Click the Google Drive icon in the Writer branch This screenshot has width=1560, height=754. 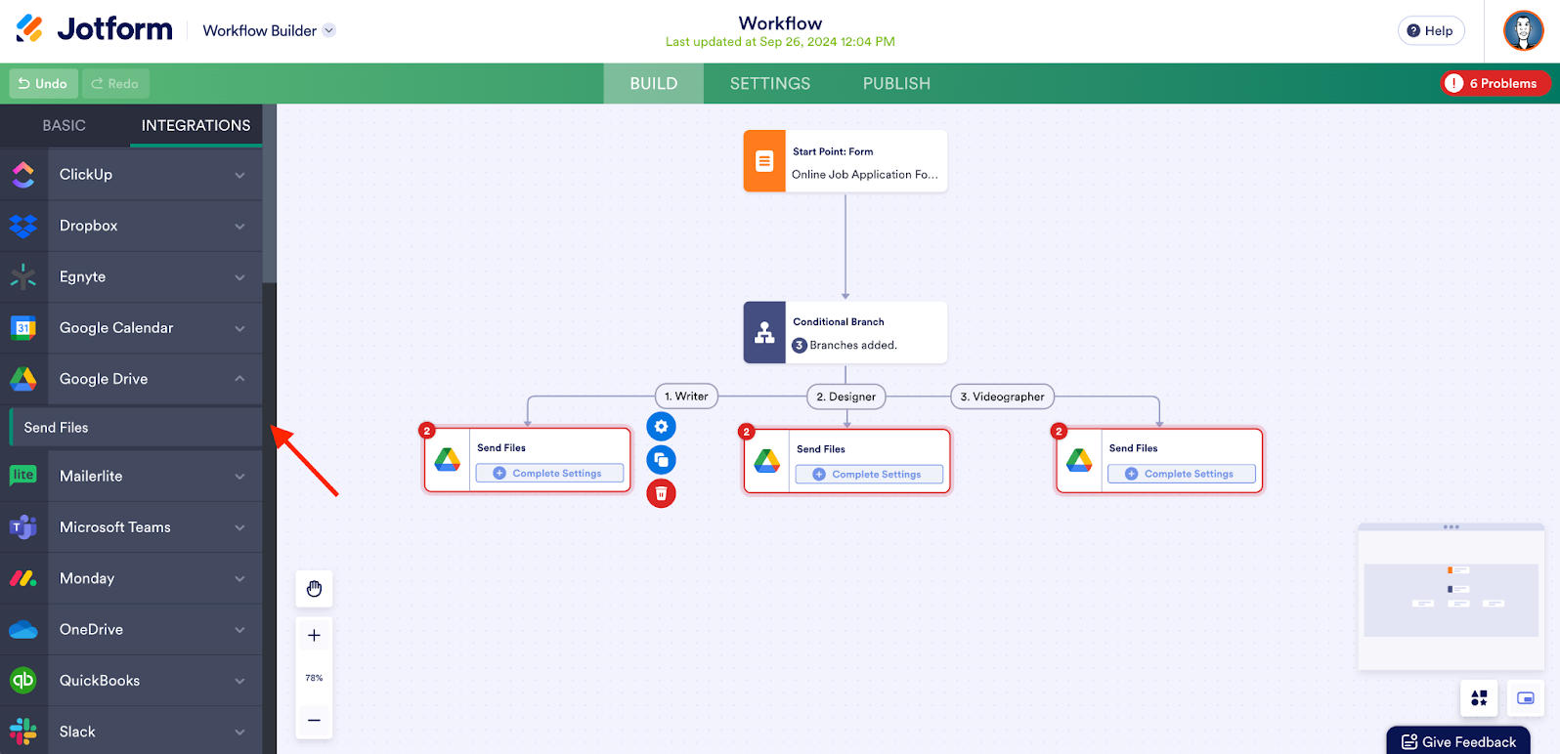pyautogui.click(x=448, y=460)
